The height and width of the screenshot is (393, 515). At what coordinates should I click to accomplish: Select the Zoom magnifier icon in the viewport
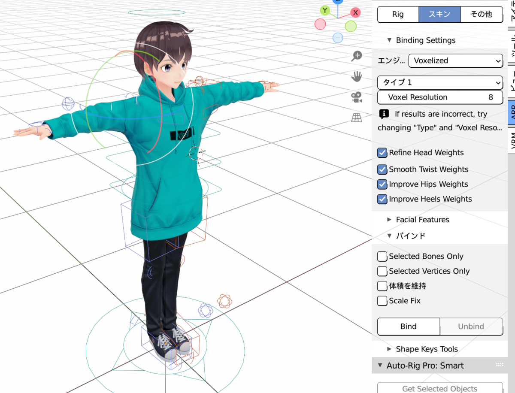click(357, 56)
